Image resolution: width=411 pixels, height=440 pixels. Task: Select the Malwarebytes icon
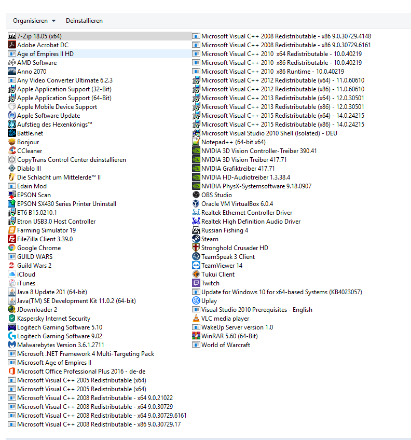coord(12,345)
